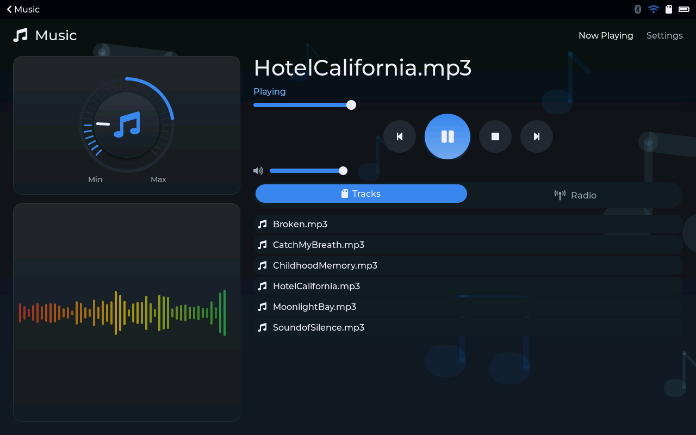Screen dimensions: 696x435
Task: Click the volume slider handle
Action: tap(343, 171)
